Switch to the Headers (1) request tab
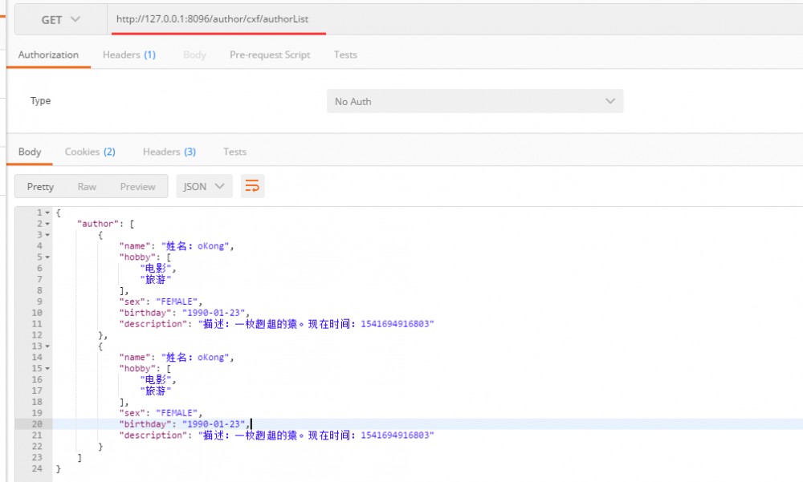The height and width of the screenshot is (482, 803). [x=128, y=55]
